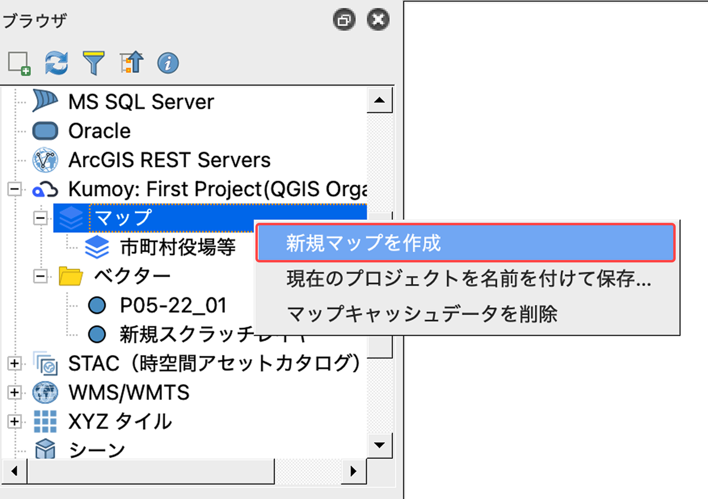Undock the ブラウザ panel with float button
The image size is (708, 499).
tap(344, 20)
